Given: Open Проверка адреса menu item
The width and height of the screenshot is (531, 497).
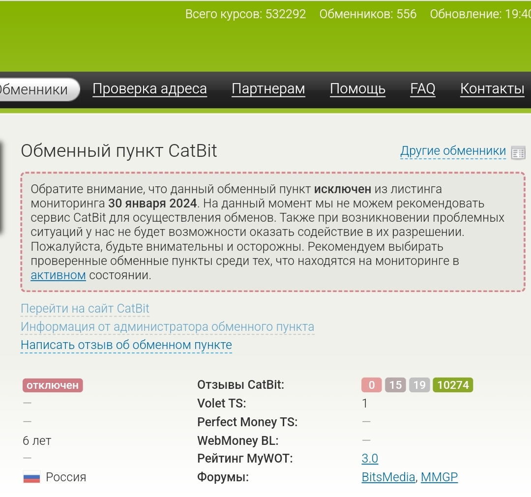Looking at the screenshot, I should (149, 89).
